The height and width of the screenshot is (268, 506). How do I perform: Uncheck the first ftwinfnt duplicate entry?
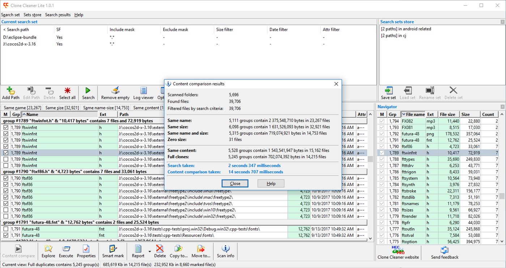(5, 127)
